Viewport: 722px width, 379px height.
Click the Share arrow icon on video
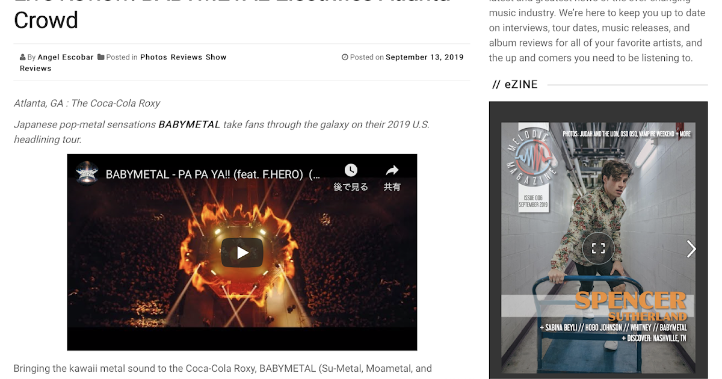(392, 170)
